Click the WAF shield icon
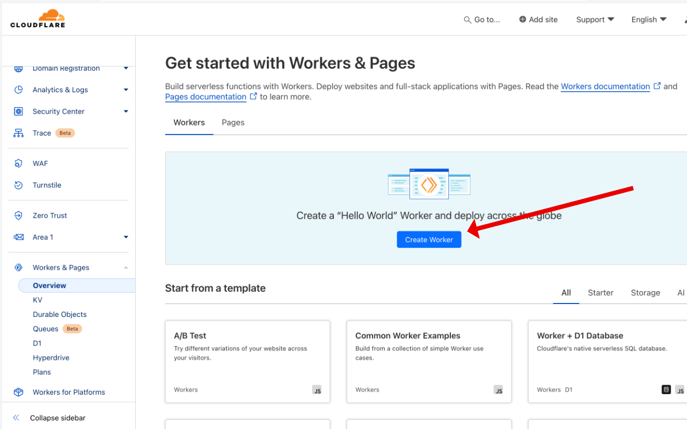 coord(18,164)
